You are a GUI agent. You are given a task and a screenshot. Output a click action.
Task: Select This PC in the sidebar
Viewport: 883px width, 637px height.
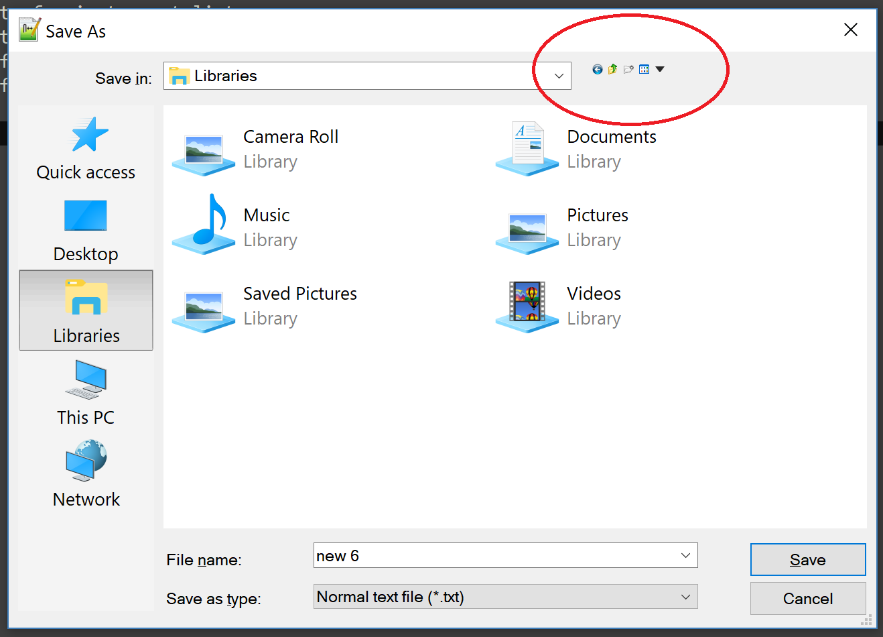tap(86, 394)
